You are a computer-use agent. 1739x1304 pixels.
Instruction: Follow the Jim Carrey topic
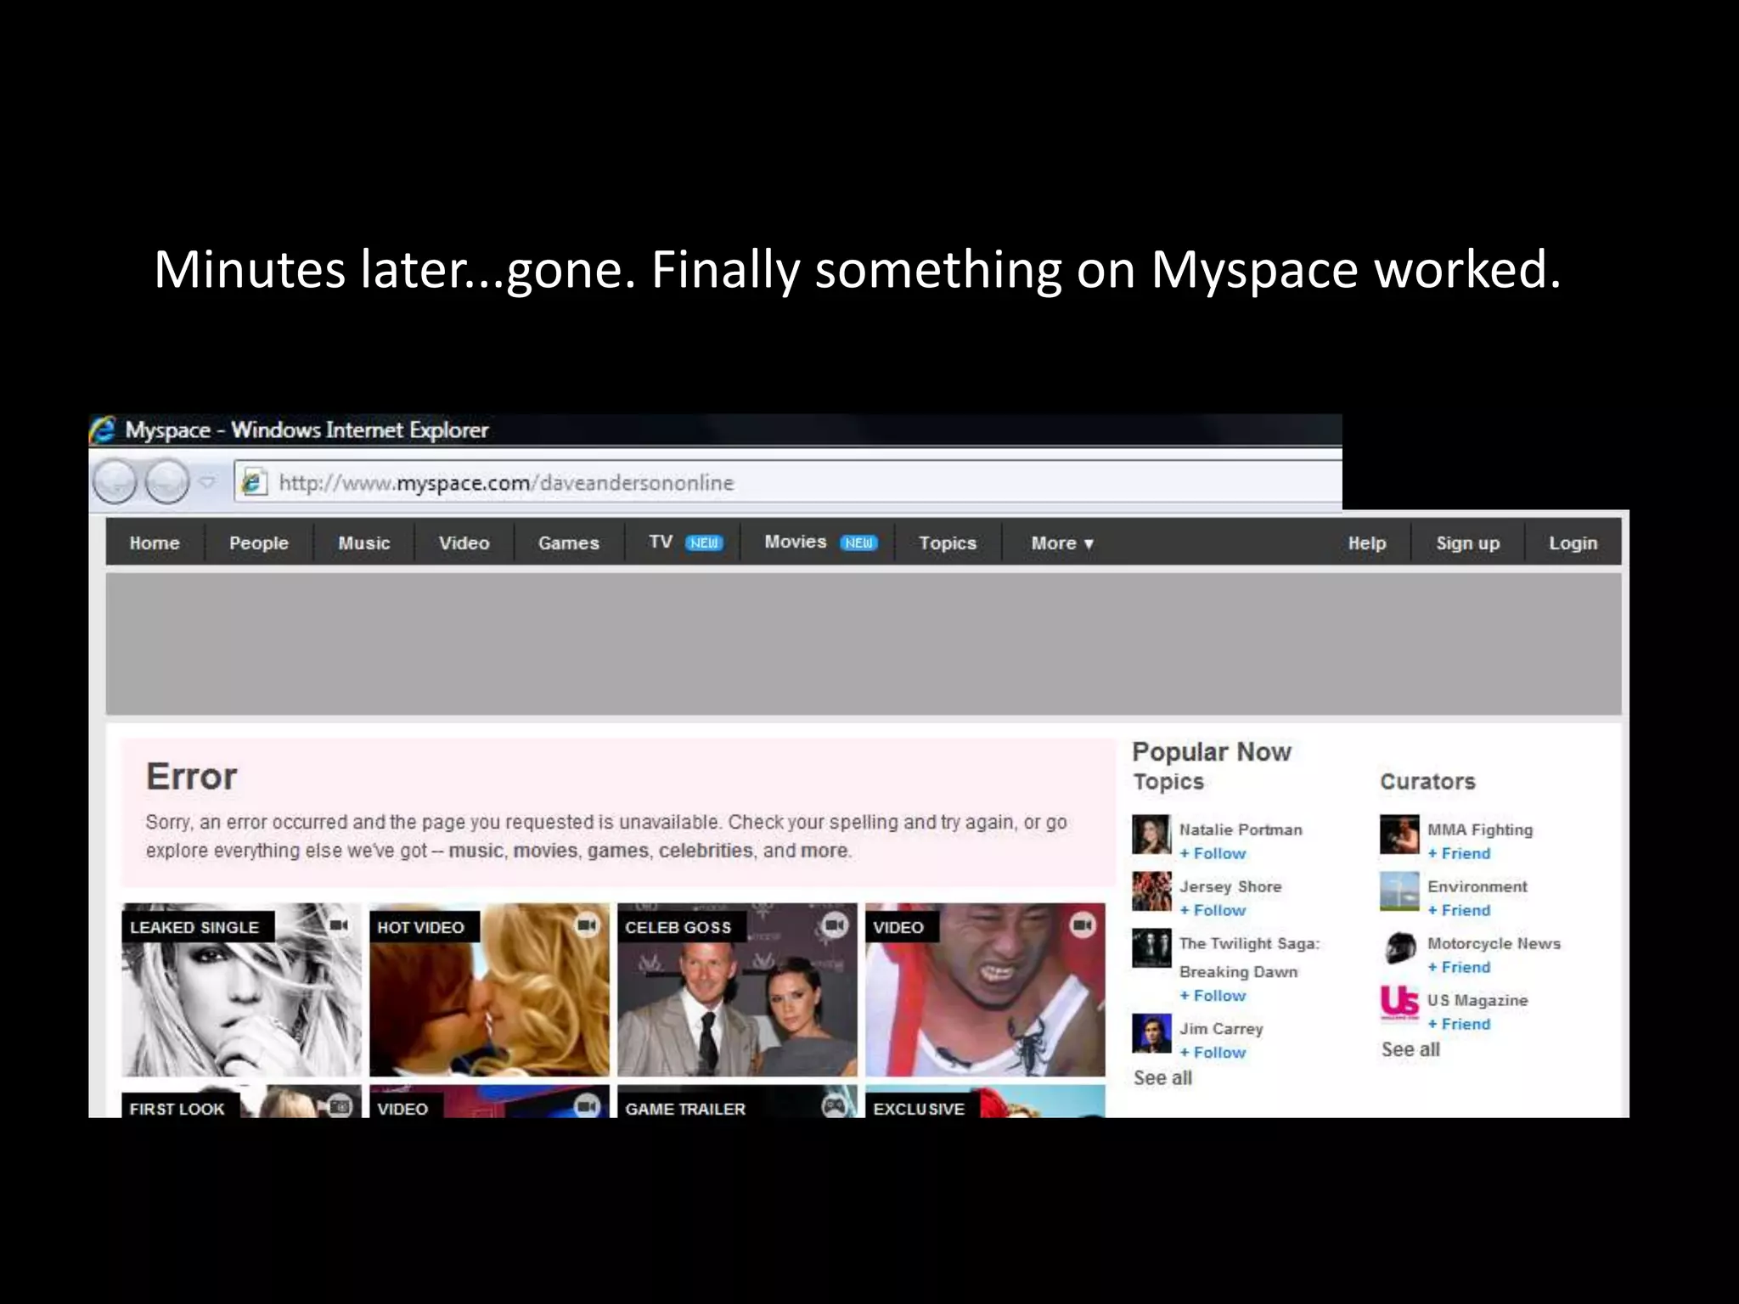coord(1213,1052)
